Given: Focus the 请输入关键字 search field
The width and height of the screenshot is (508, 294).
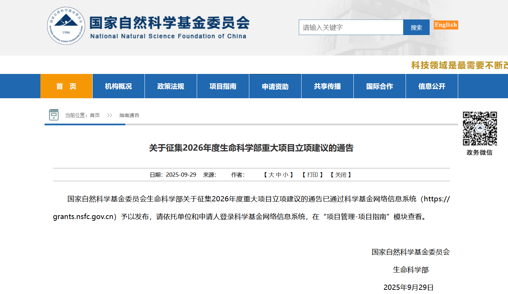Looking at the screenshot, I should 351,27.
